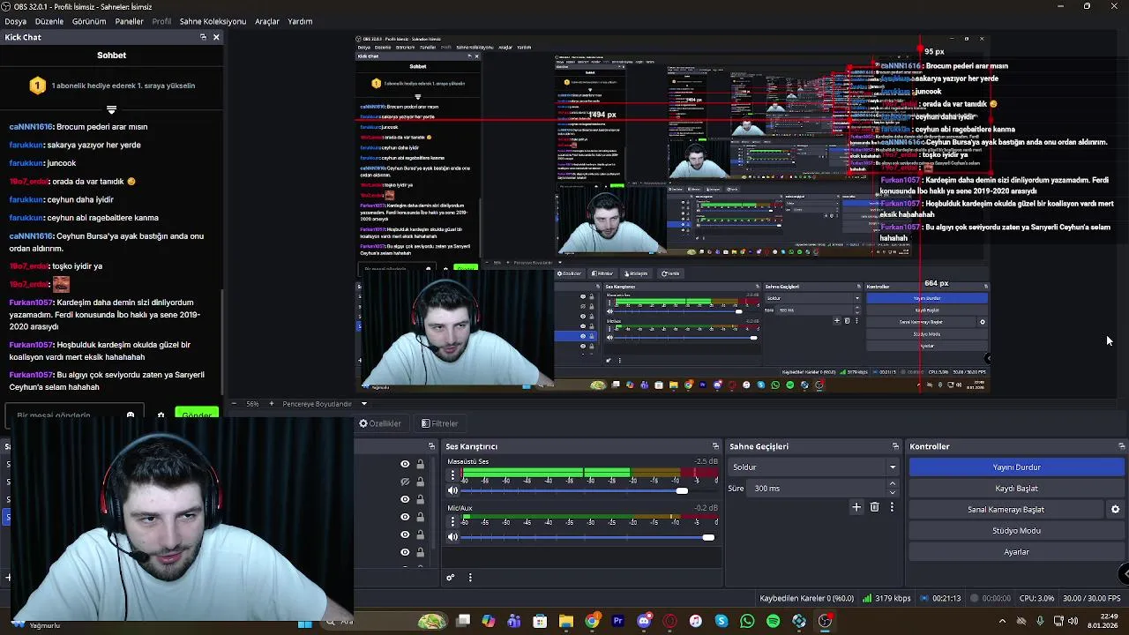Toggle the lock beside the crossed-out eye source
The height and width of the screenshot is (635, 1129).
tap(420, 482)
